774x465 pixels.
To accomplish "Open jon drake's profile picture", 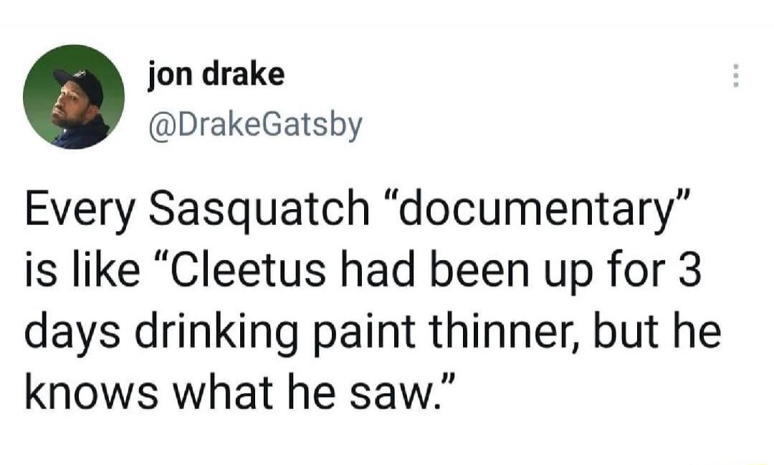I will 74,97.
